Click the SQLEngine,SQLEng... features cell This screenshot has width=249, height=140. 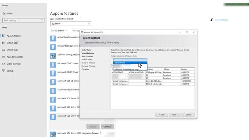(x=154, y=72)
